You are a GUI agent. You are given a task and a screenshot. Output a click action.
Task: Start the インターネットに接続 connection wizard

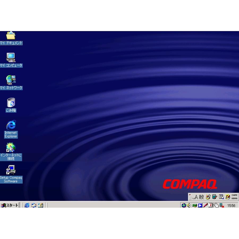point(10,147)
